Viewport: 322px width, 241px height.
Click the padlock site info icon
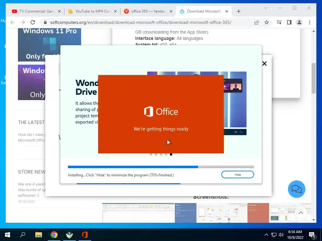point(45,22)
